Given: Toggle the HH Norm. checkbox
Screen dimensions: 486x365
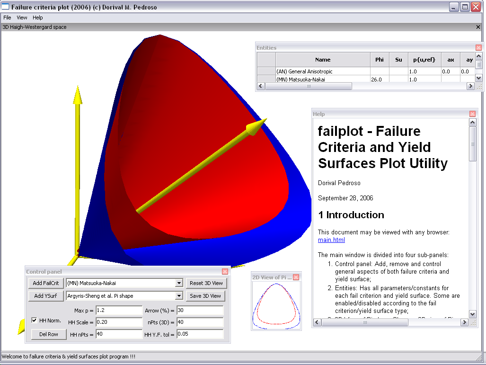Looking at the screenshot, I should 34,320.
